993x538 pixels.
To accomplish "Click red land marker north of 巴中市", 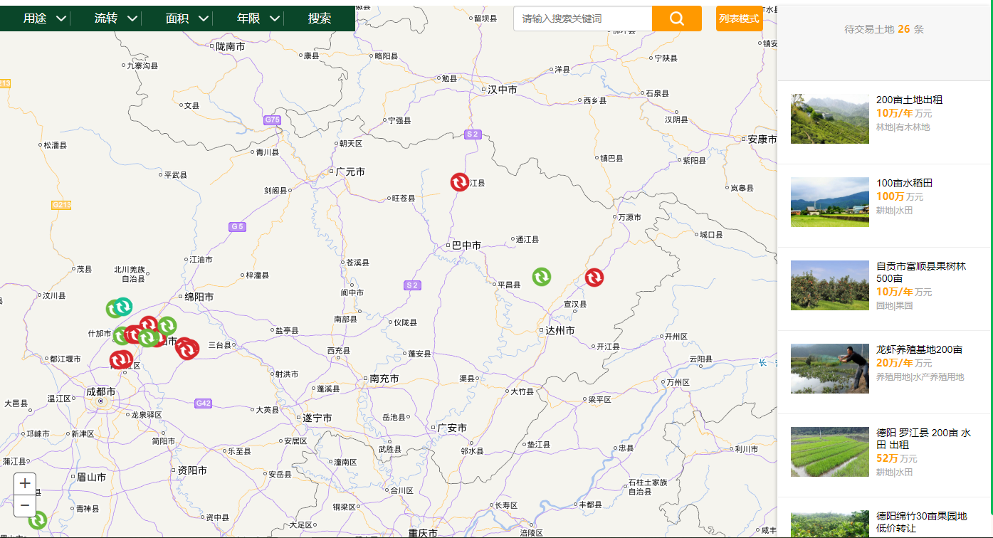I will click(460, 182).
